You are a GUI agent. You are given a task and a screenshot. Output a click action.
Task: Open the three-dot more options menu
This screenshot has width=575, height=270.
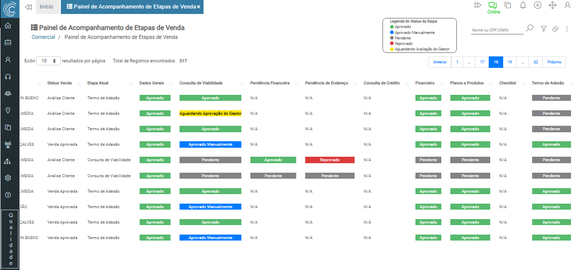tap(567, 29)
